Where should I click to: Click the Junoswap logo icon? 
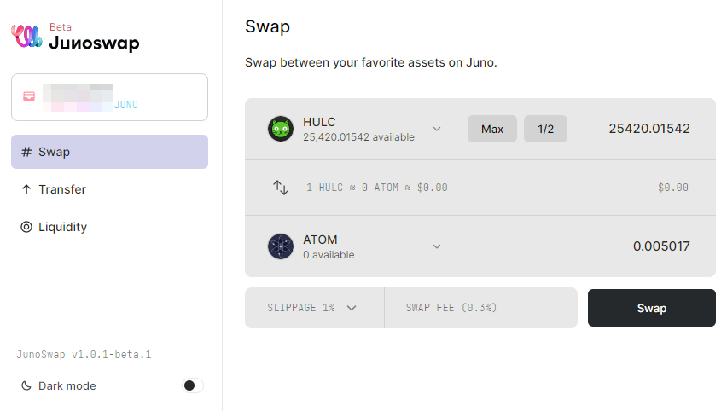(26, 36)
